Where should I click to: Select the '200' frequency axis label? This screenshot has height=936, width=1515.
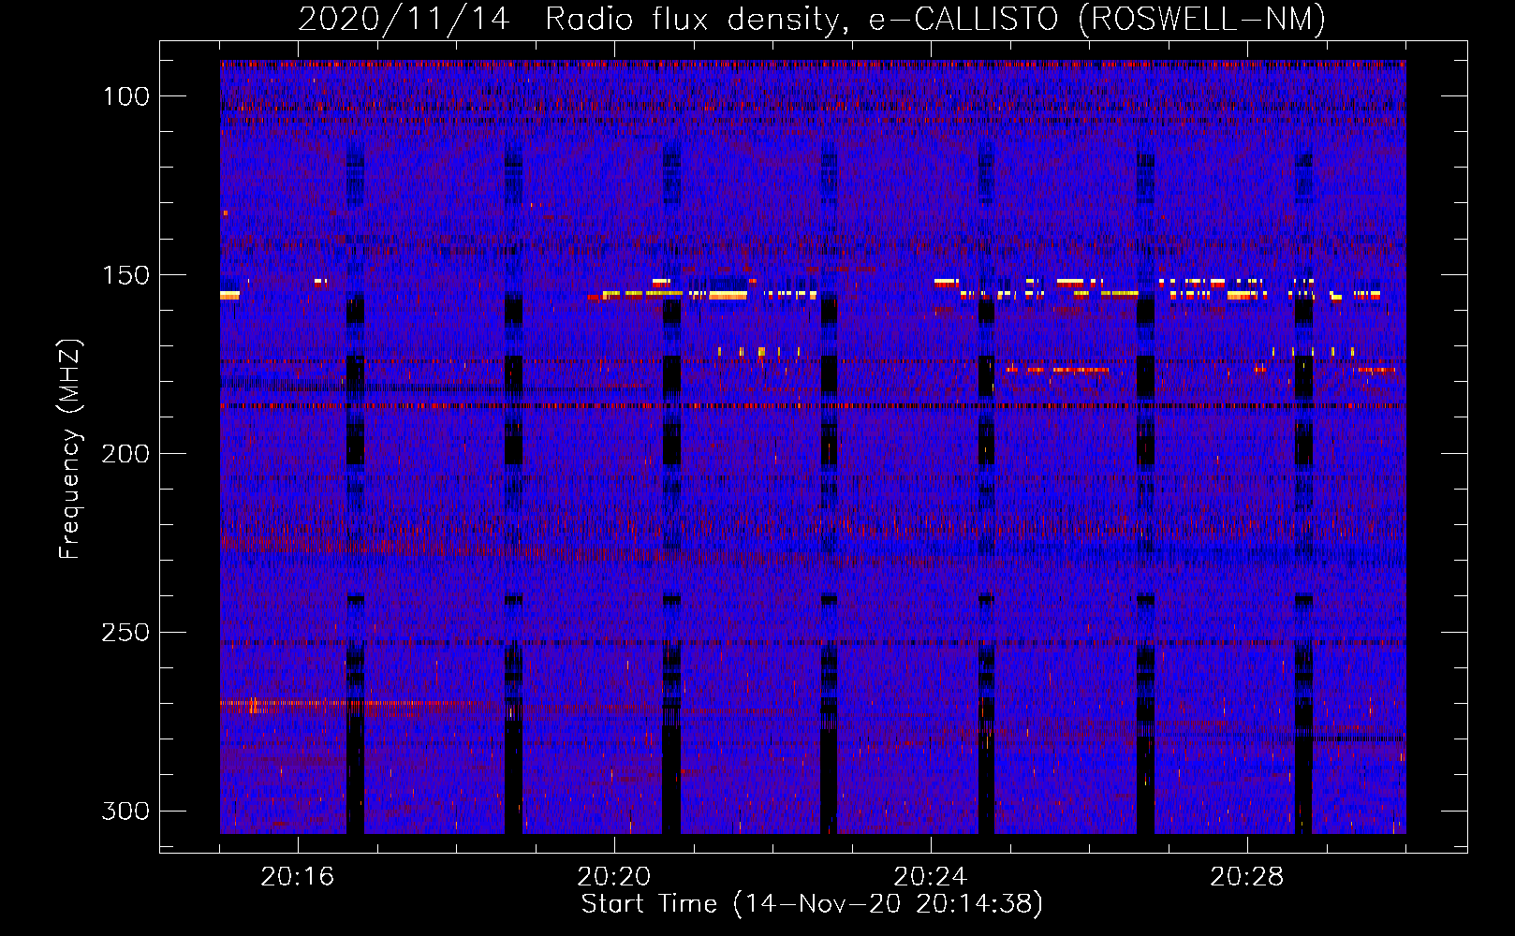[125, 454]
